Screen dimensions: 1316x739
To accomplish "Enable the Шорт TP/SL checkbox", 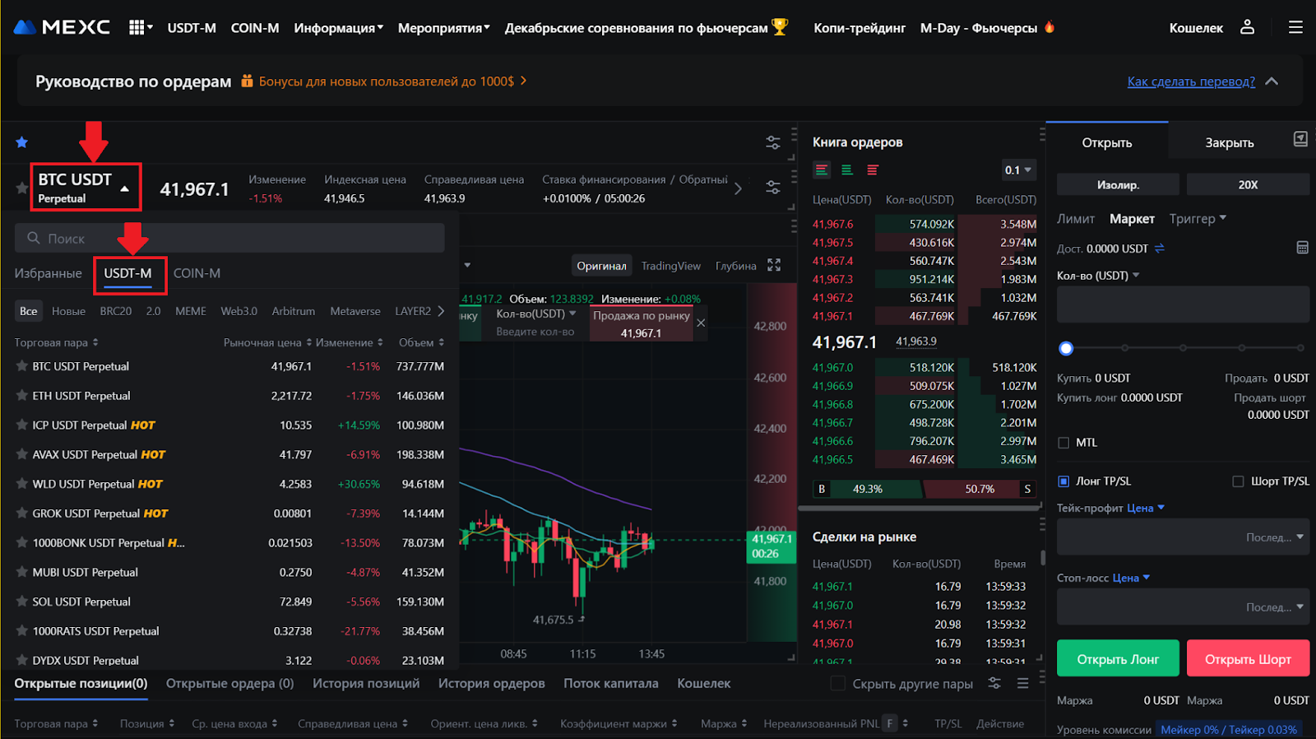I will (x=1238, y=481).
